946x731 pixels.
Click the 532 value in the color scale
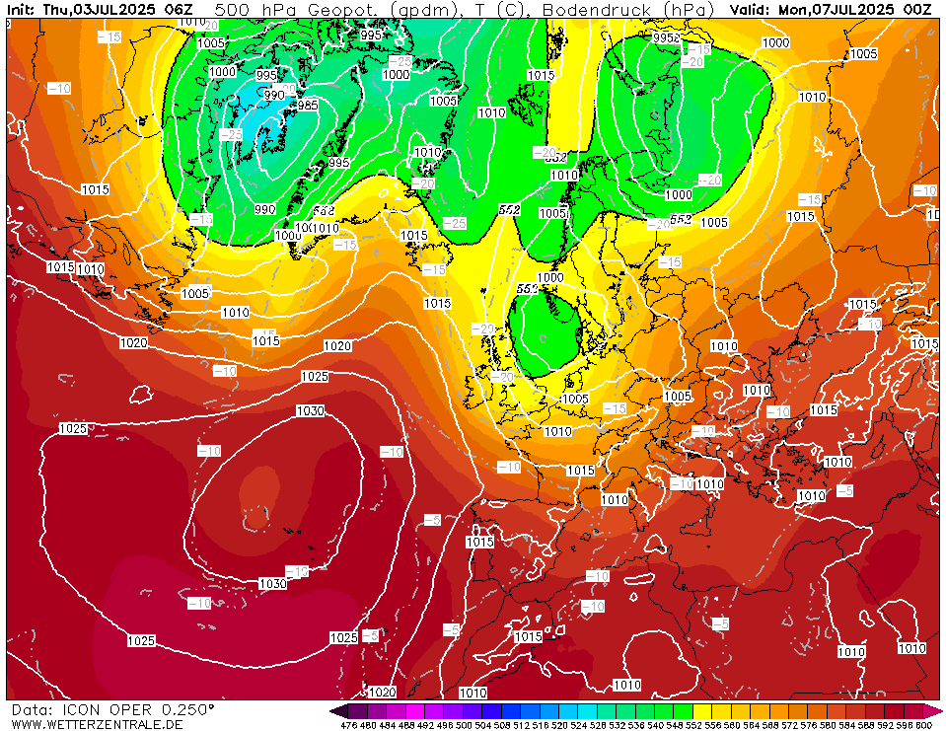[x=618, y=725]
